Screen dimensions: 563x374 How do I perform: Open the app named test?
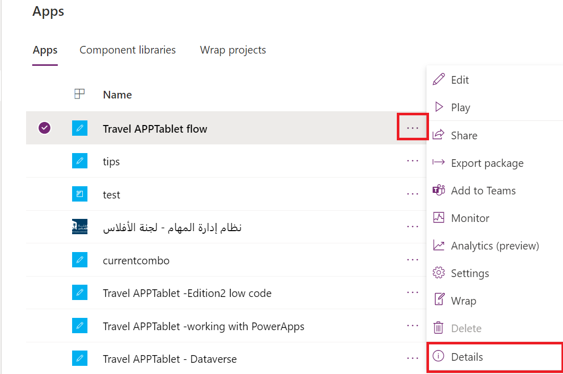pos(112,194)
